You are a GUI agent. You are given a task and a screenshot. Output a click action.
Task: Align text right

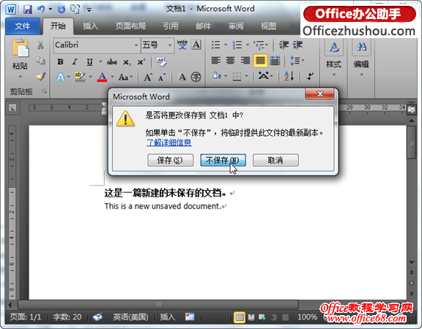pyautogui.click(x=245, y=61)
